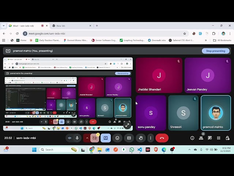The width and height of the screenshot is (234, 176).
Task: Open Microsoft Edge from taskbar
Action: pyautogui.click(x=164, y=150)
